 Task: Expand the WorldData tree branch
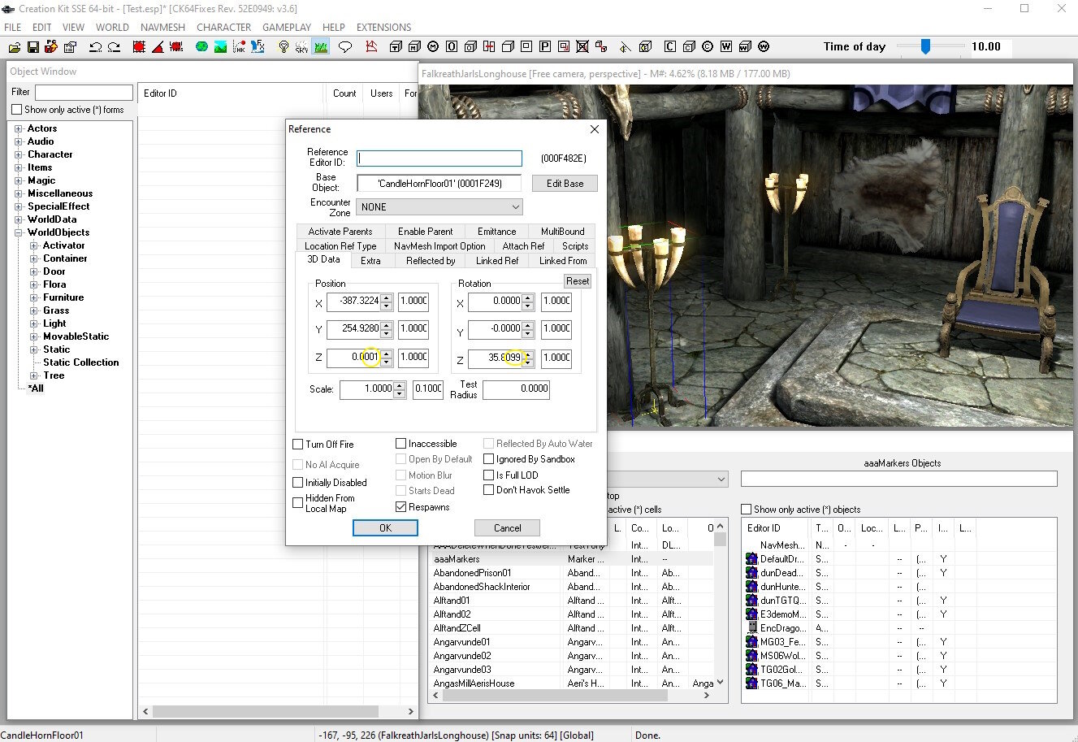(19, 219)
